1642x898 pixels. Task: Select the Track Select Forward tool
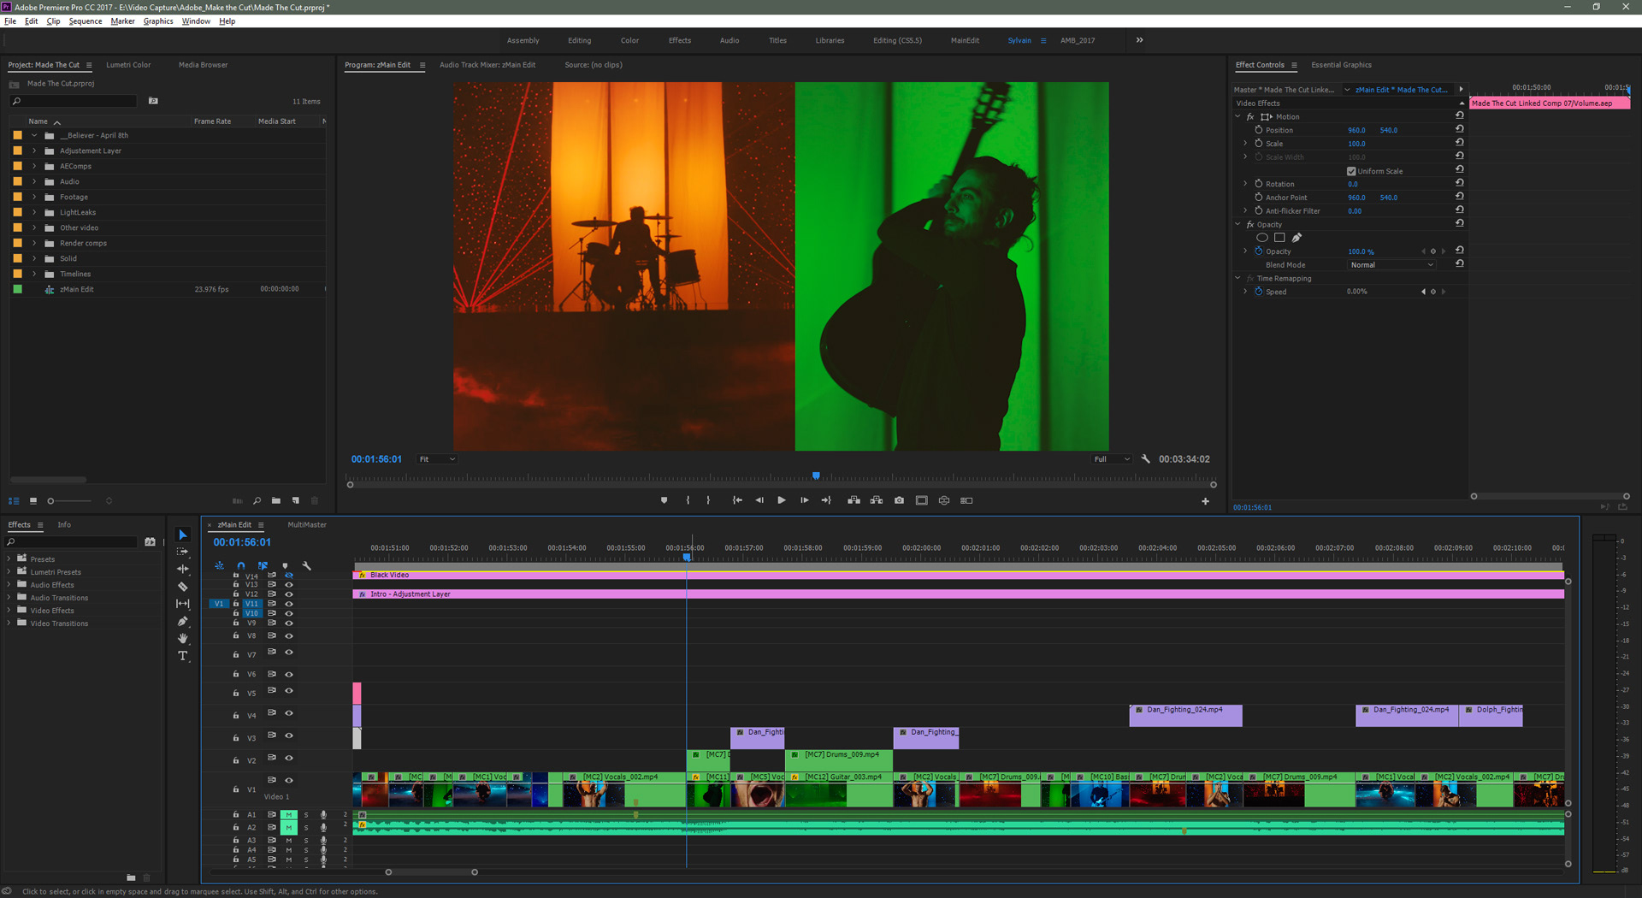[x=182, y=552]
